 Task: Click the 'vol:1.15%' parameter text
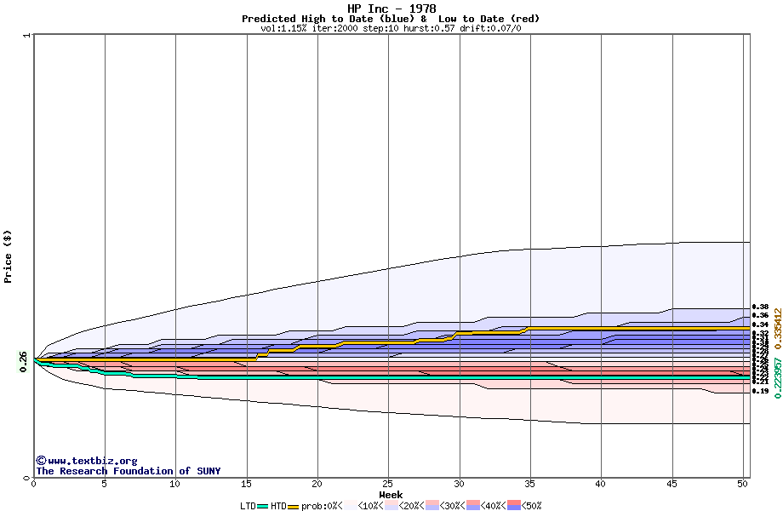pos(283,28)
